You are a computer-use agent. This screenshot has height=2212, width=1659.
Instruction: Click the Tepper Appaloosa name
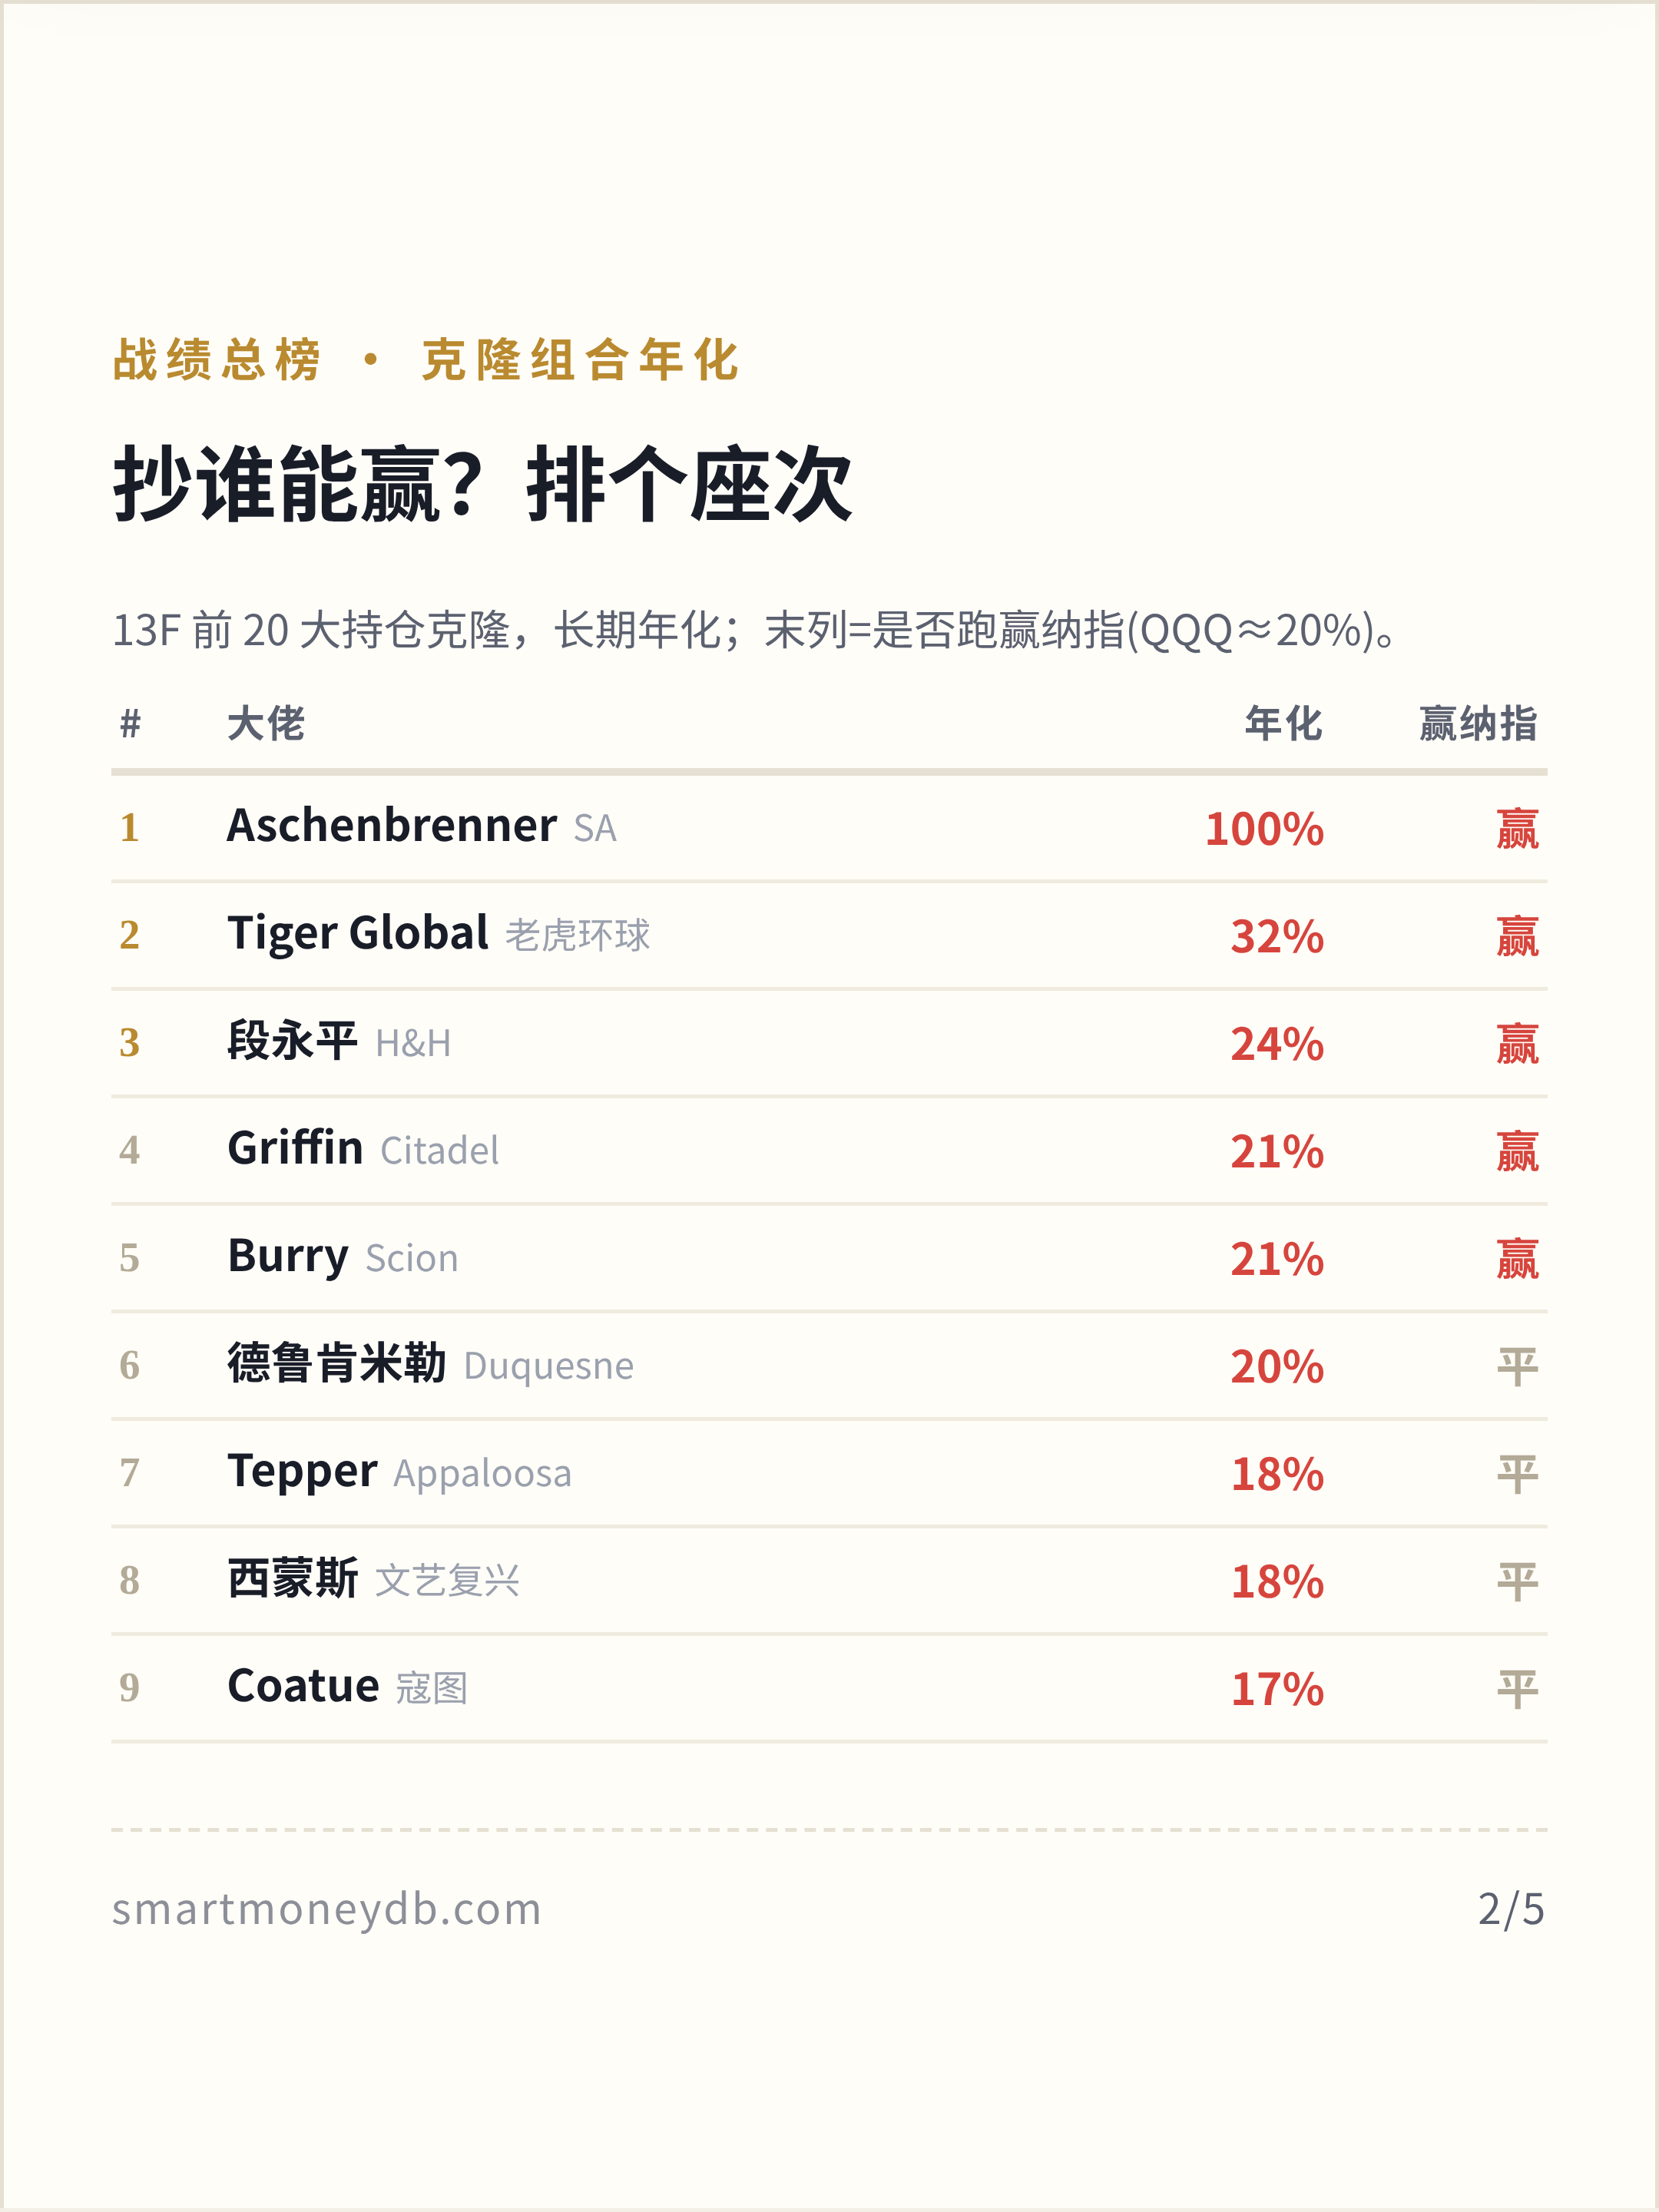coord(399,1472)
